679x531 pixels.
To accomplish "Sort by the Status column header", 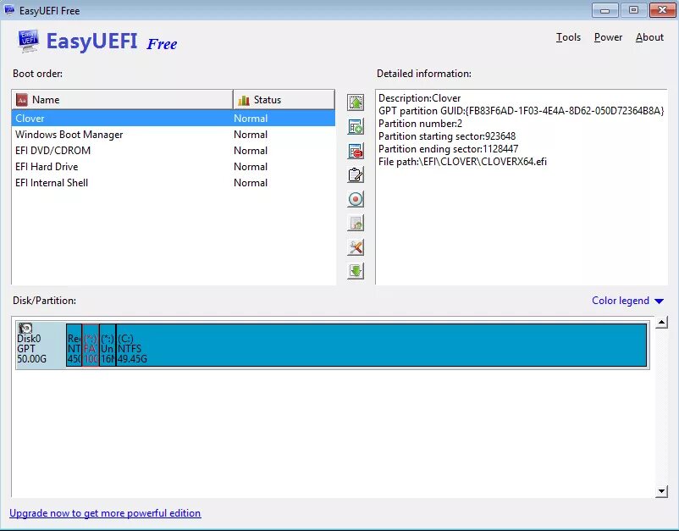I will [x=284, y=100].
